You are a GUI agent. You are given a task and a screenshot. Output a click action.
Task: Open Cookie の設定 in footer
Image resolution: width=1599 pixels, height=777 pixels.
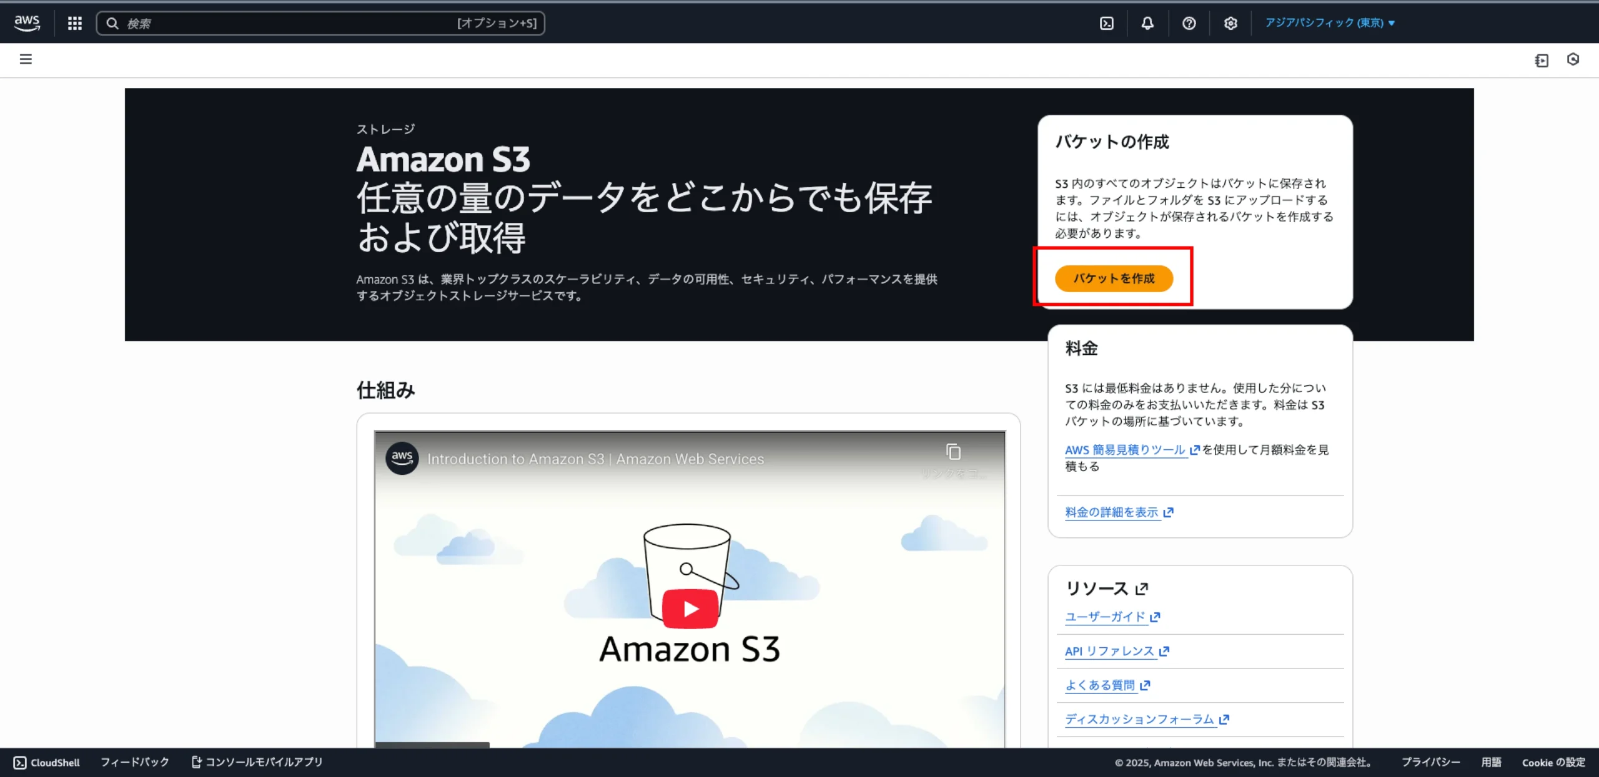point(1553,762)
